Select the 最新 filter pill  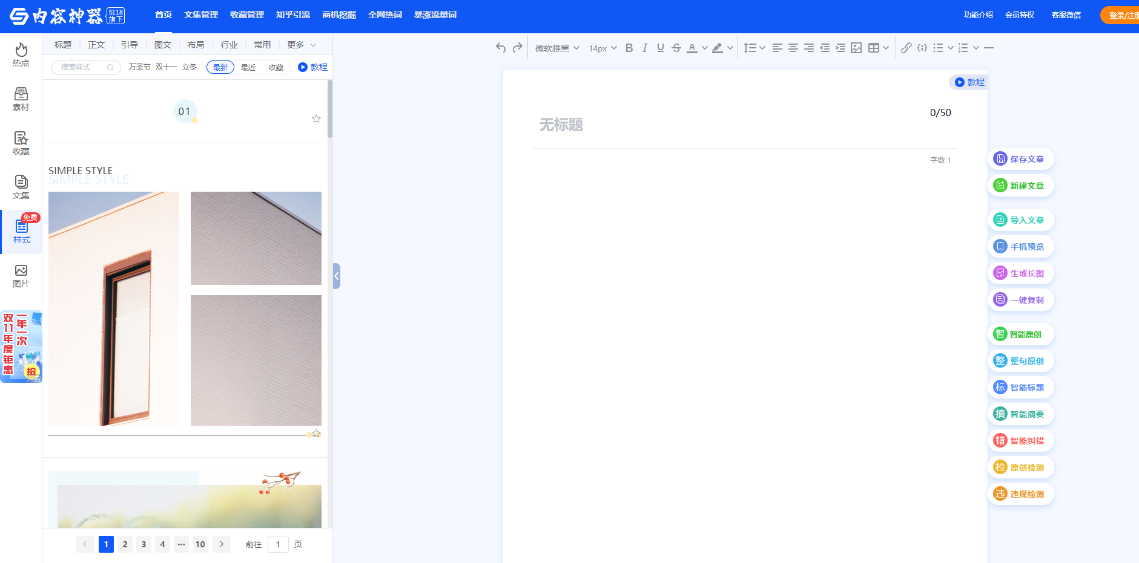point(220,67)
